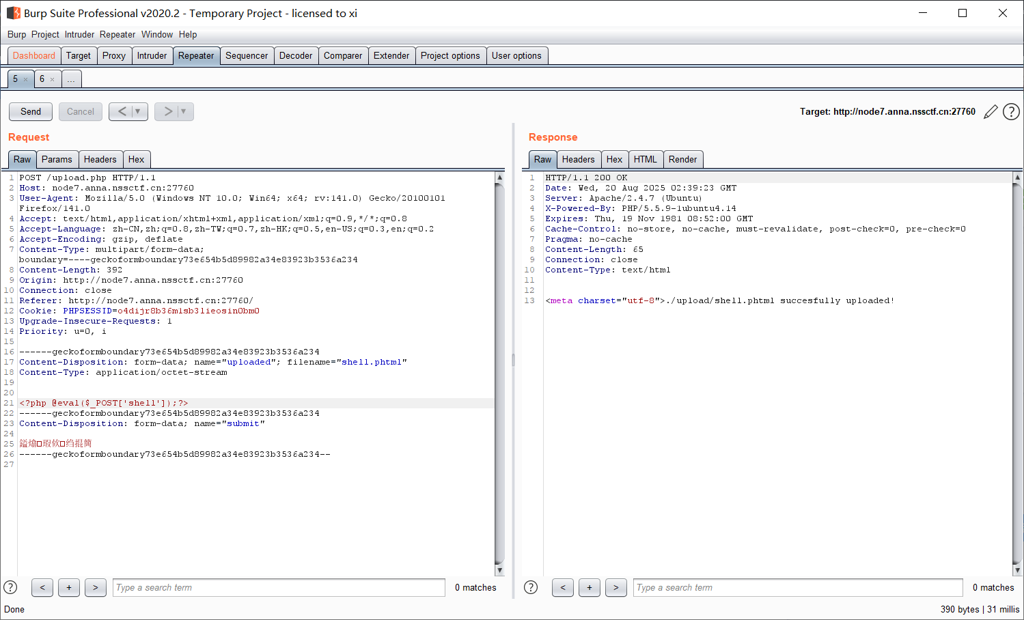Show response Headers view
Image resolution: width=1024 pixels, height=620 pixels.
[x=579, y=159]
